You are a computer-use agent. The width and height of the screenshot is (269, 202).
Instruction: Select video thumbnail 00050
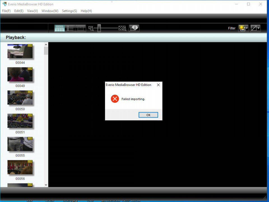[20, 97]
